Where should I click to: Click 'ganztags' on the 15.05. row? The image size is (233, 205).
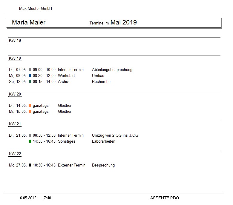pos(41,112)
